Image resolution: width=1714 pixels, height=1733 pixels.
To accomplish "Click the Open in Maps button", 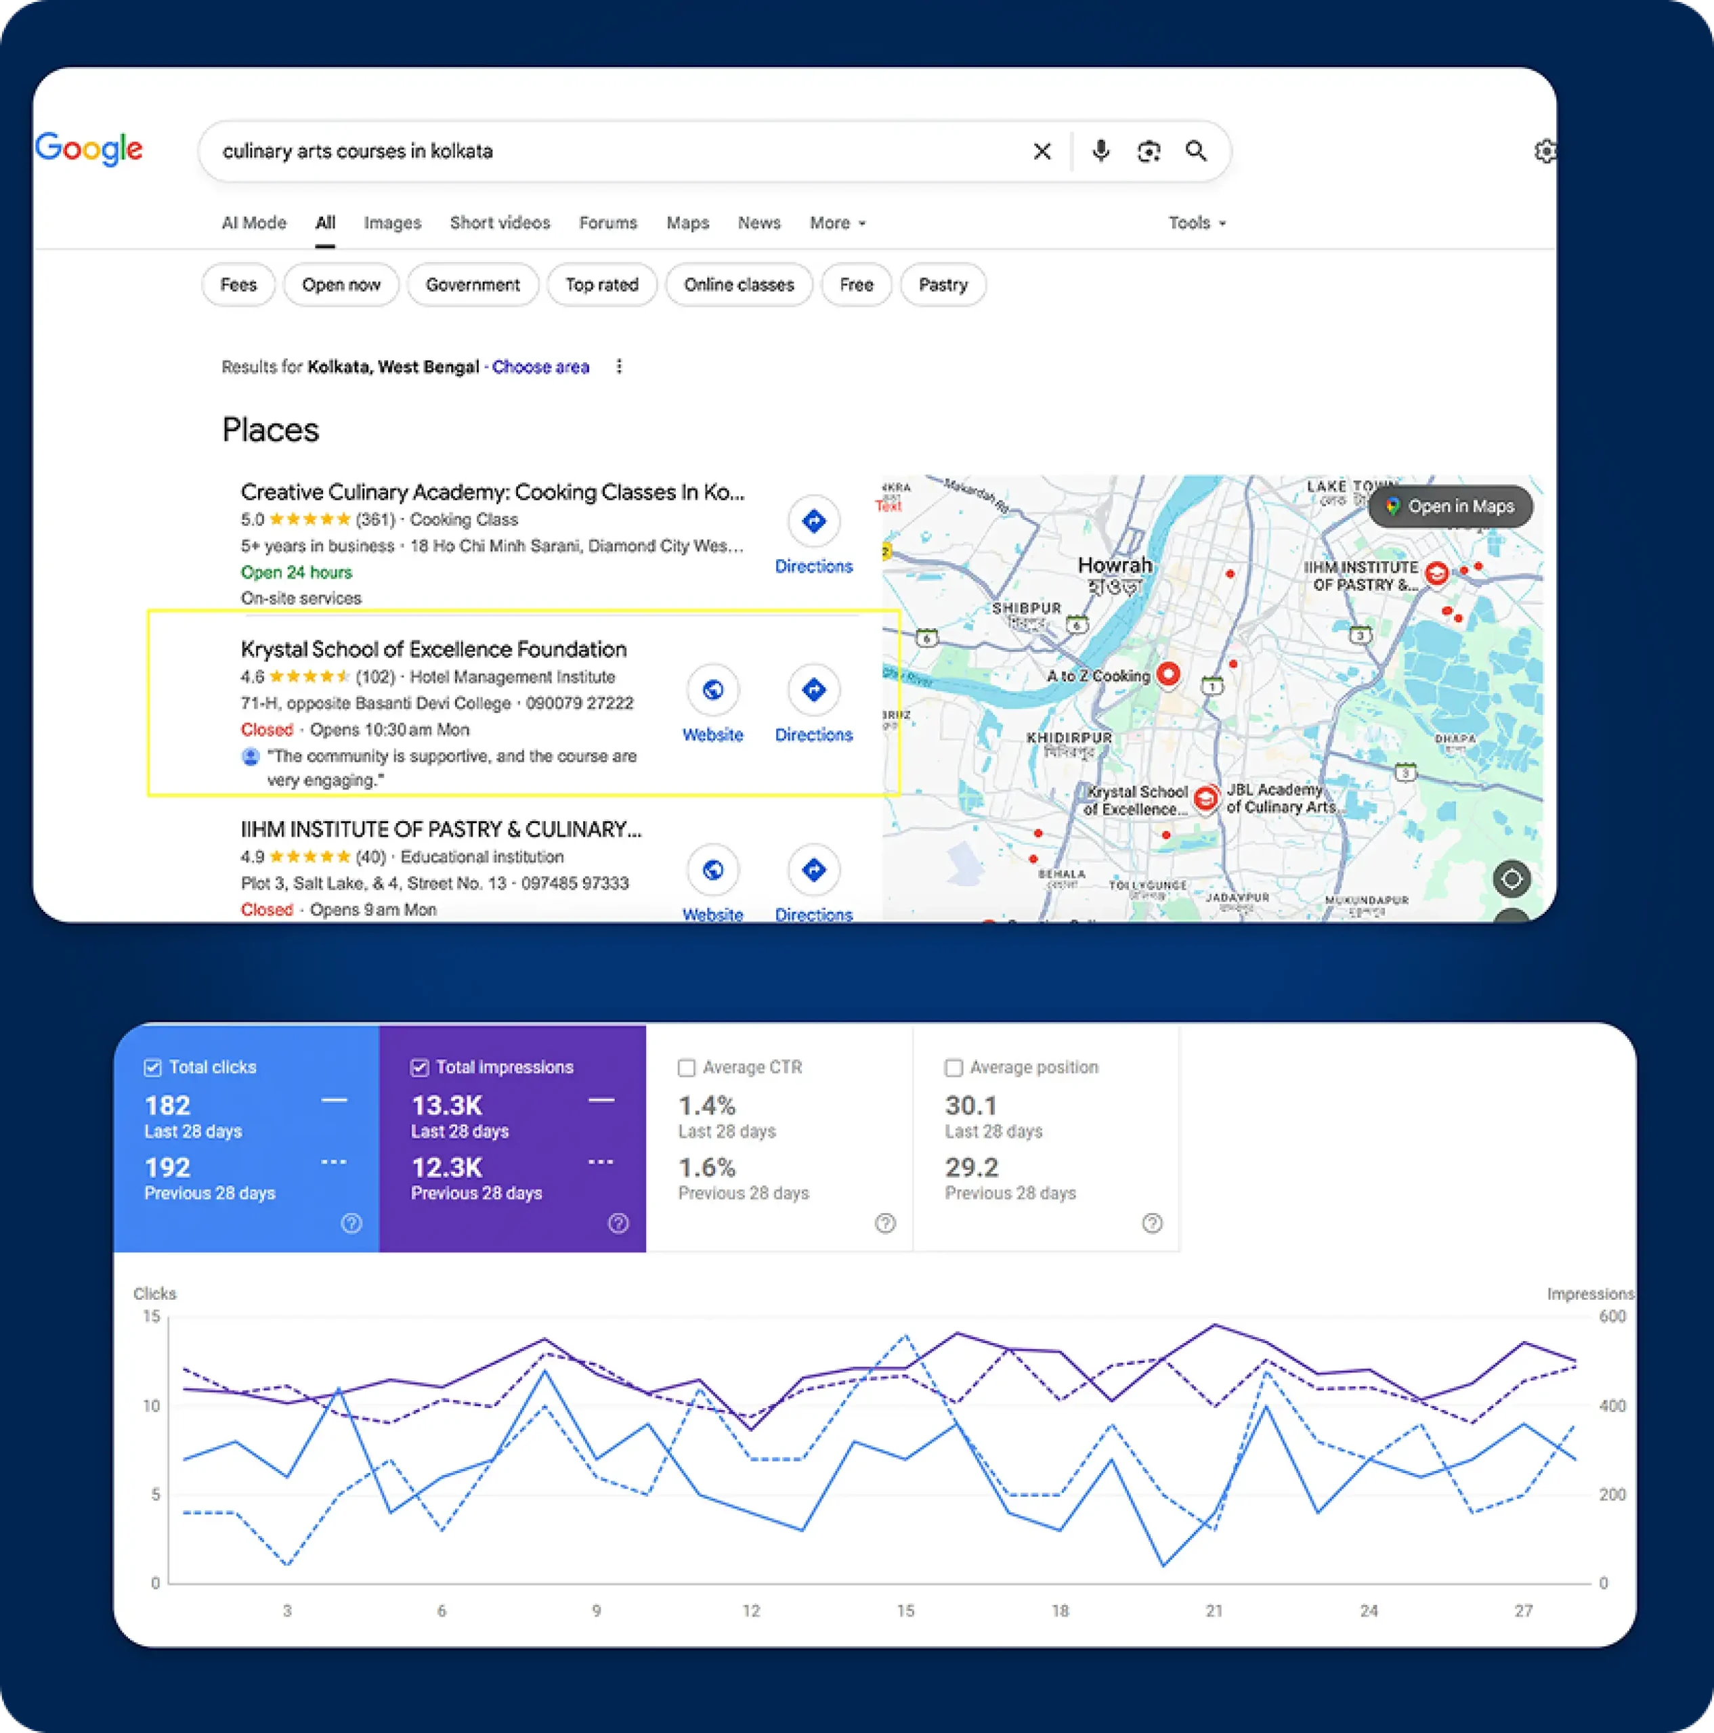I will pos(1450,507).
